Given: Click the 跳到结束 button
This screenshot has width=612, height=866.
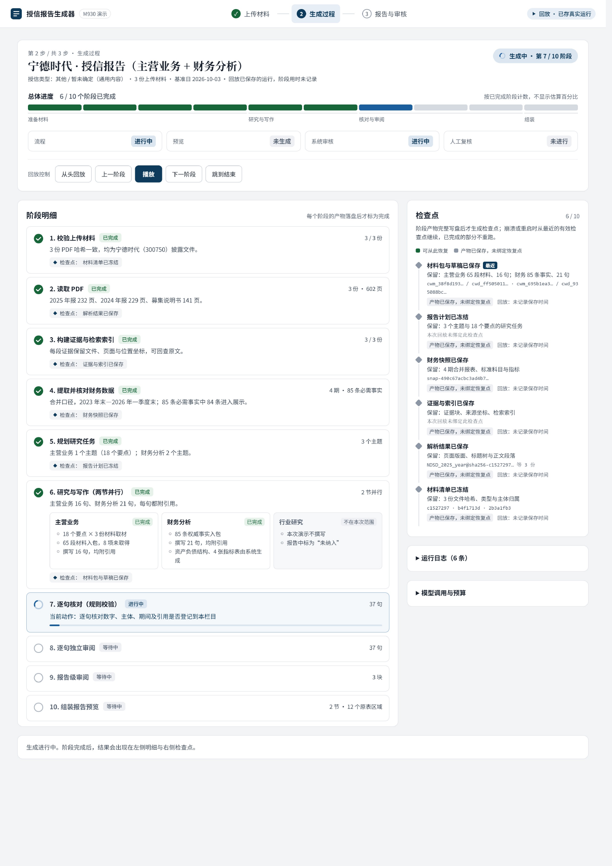Looking at the screenshot, I should pos(224,174).
